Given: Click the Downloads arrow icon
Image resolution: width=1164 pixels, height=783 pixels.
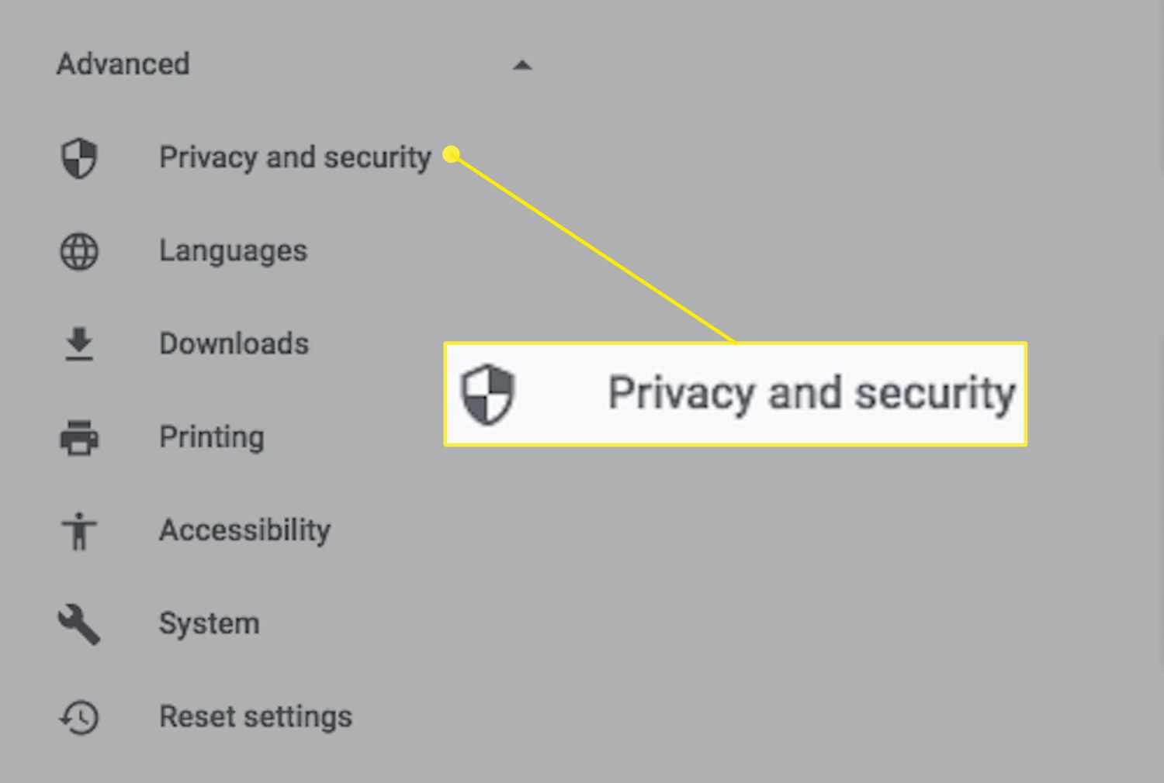Looking at the screenshot, I should click(79, 345).
